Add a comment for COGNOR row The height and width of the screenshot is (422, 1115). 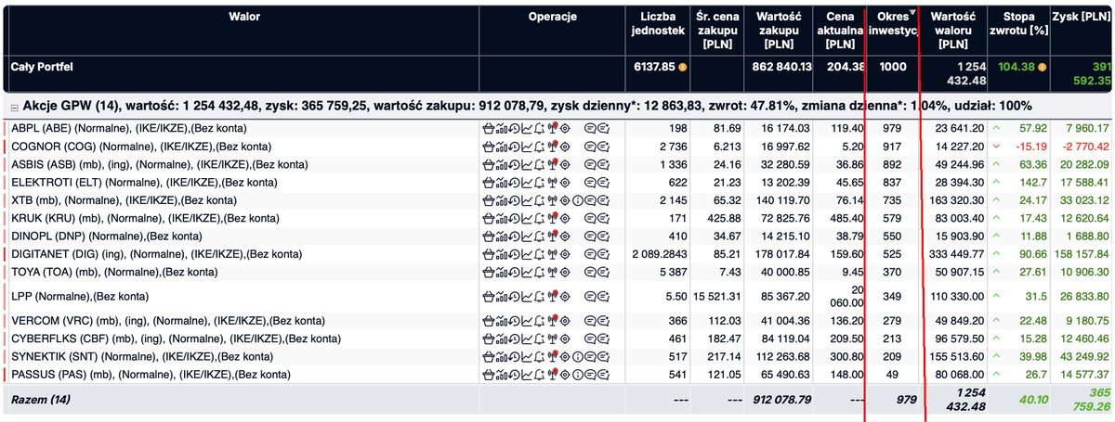603,146
